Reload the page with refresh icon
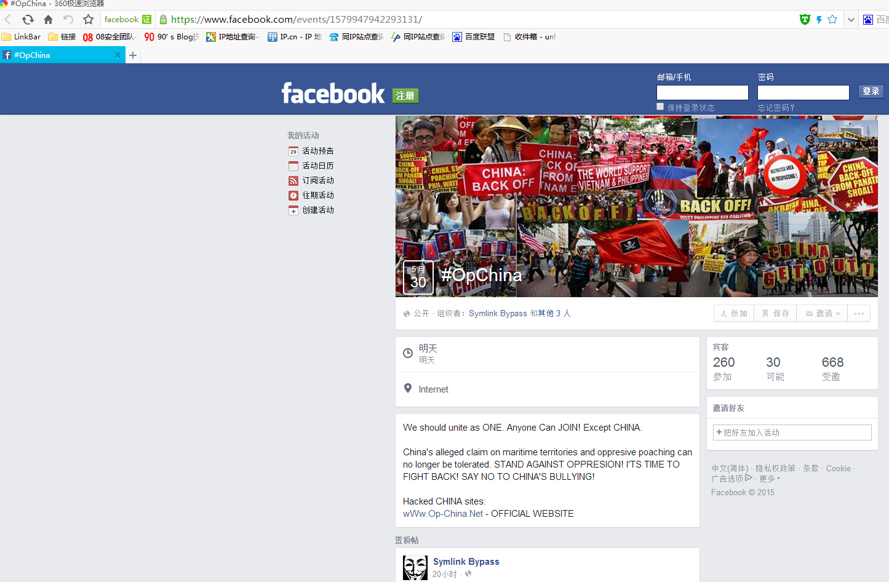 point(28,20)
